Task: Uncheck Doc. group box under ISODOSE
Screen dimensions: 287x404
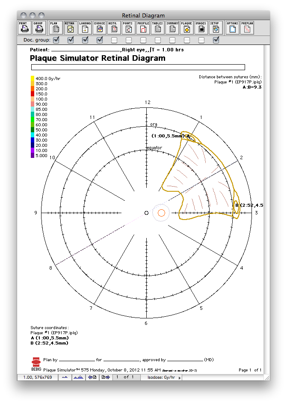Action: [x=100, y=40]
